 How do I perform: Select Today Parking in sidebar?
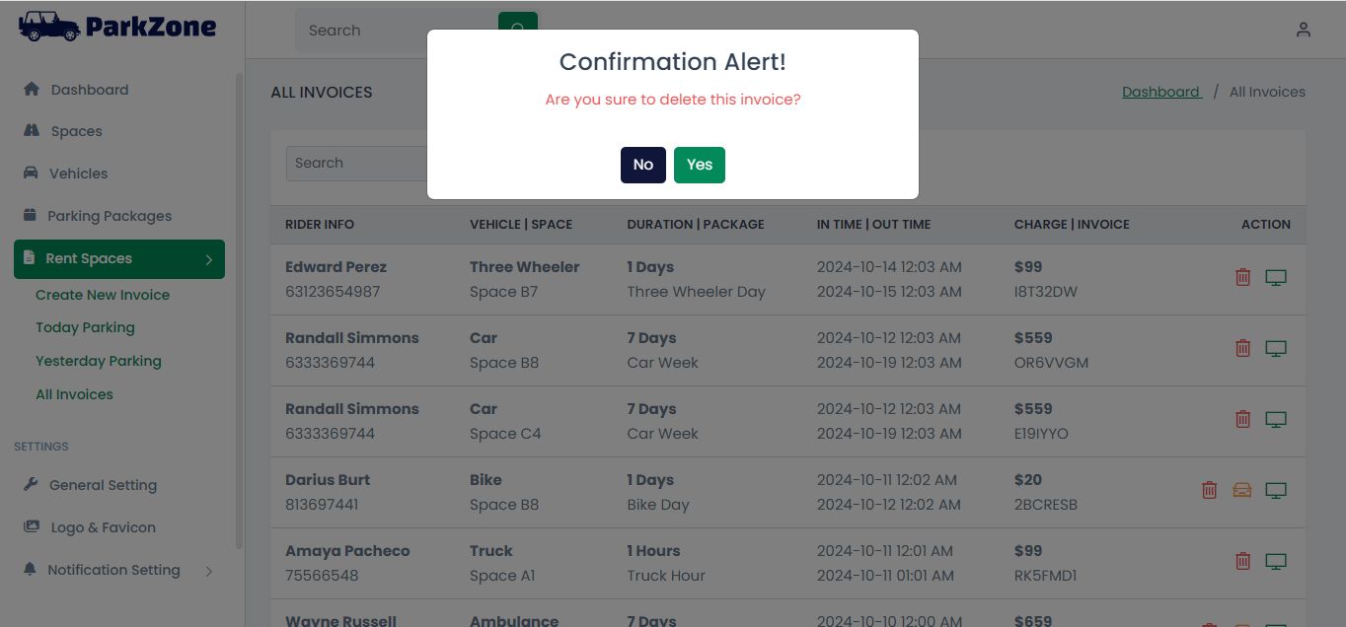85,327
